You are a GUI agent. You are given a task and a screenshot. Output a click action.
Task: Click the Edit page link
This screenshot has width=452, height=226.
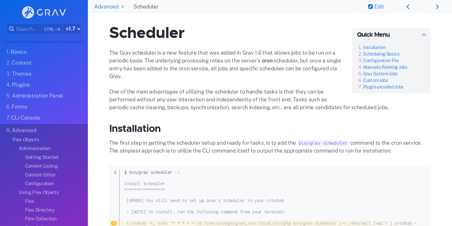pyautogui.click(x=376, y=7)
